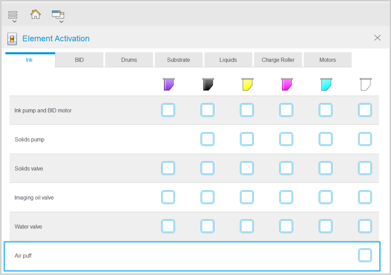The height and width of the screenshot is (275, 391).
Task: Check Imaging oil valve for violet ink
Action: pyautogui.click(x=168, y=197)
